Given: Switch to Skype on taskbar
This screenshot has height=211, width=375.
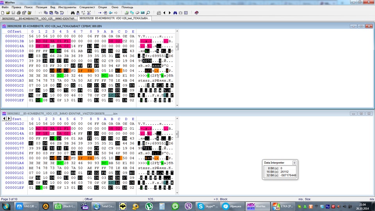Looking at the screenshot, I should (x=207, y=206).
